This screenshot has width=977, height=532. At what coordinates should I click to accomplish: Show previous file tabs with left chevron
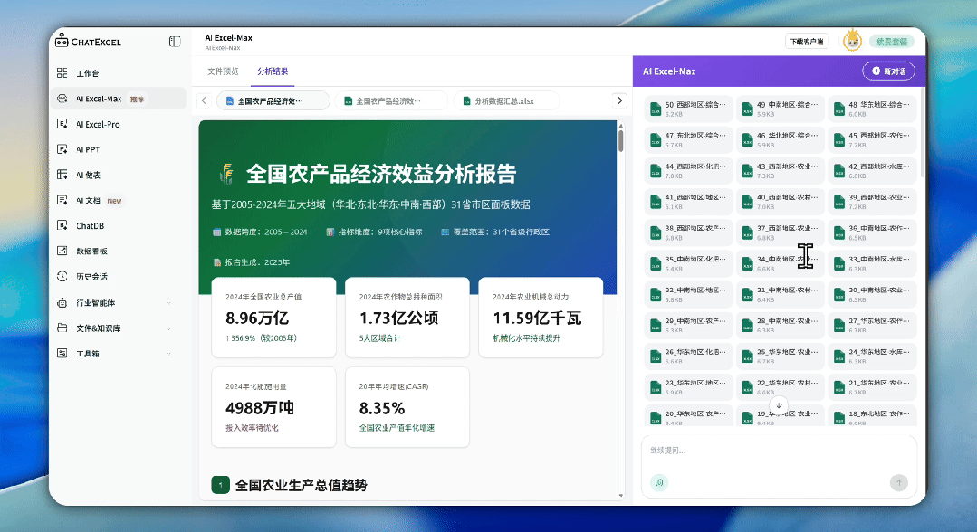(204, 100)
